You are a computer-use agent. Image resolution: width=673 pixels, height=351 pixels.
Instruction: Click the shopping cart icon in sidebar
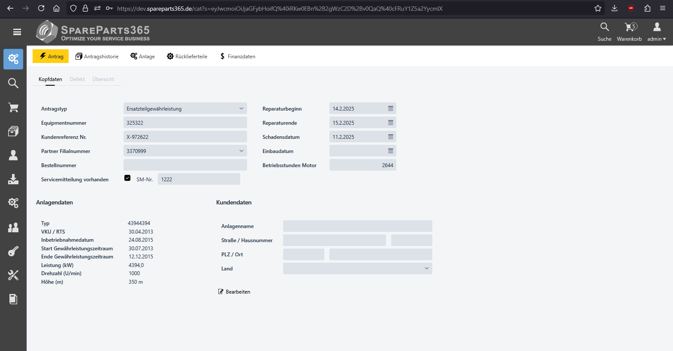pyautogui.click(x=13, y=107)
